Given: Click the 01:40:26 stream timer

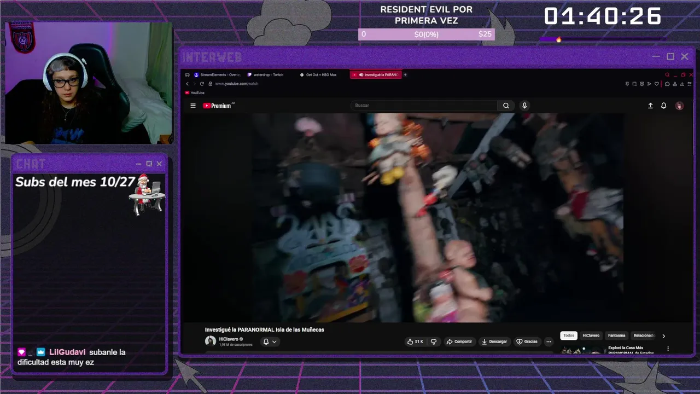Looking at the screenshot, I should click(603, 16).
